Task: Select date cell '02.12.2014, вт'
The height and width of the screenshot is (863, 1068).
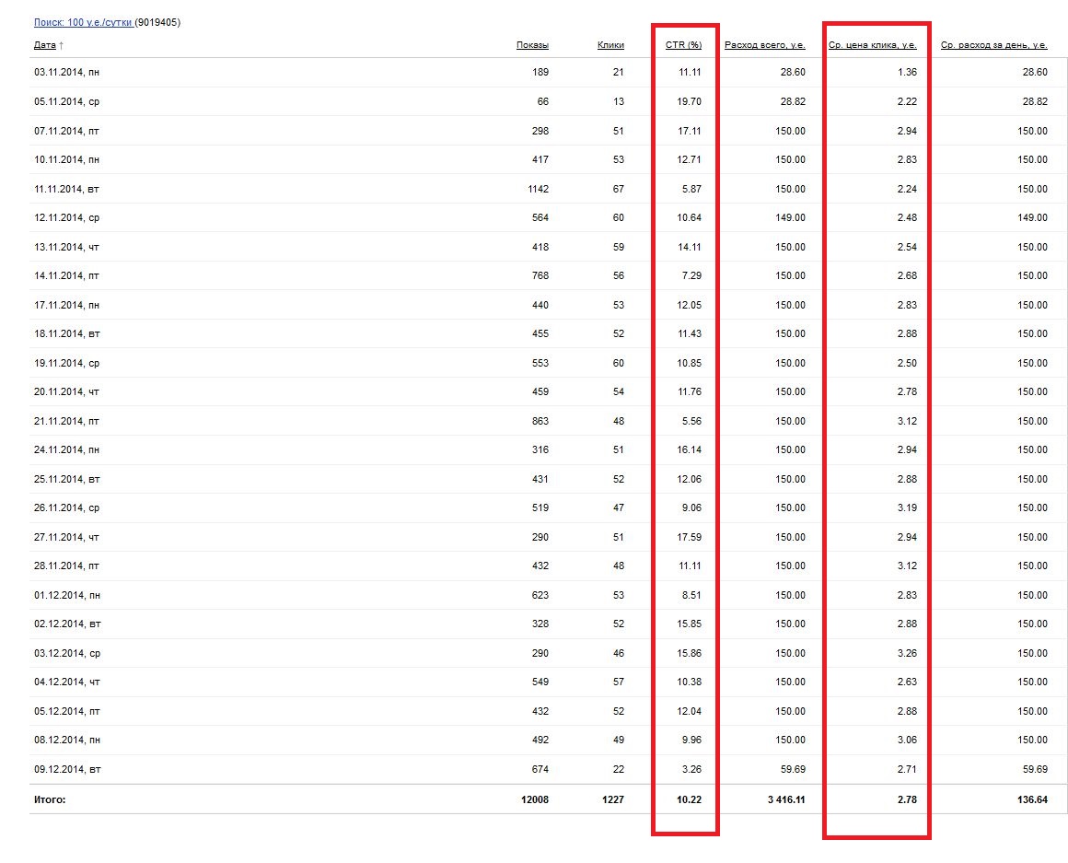Action: pos(66,624)
